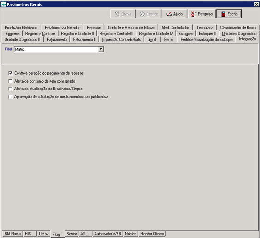
Task: Click the Parâmetros Gerais title bar icon
Action: [4, 4]
